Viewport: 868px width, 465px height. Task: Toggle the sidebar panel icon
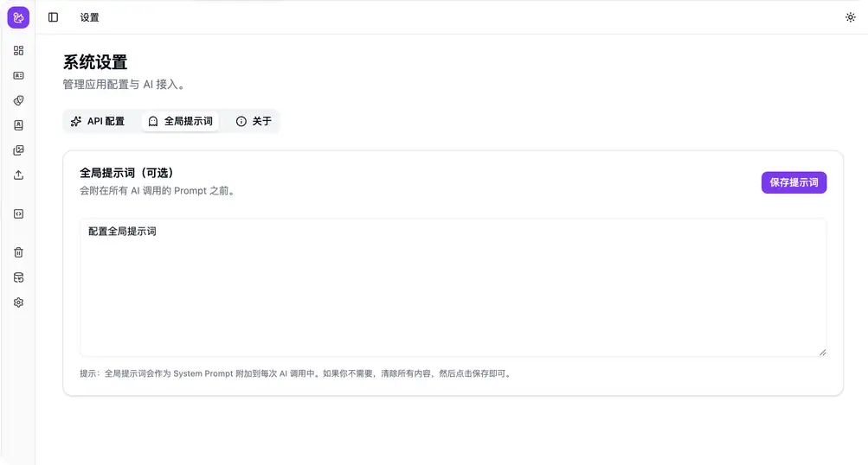(53, 17)
